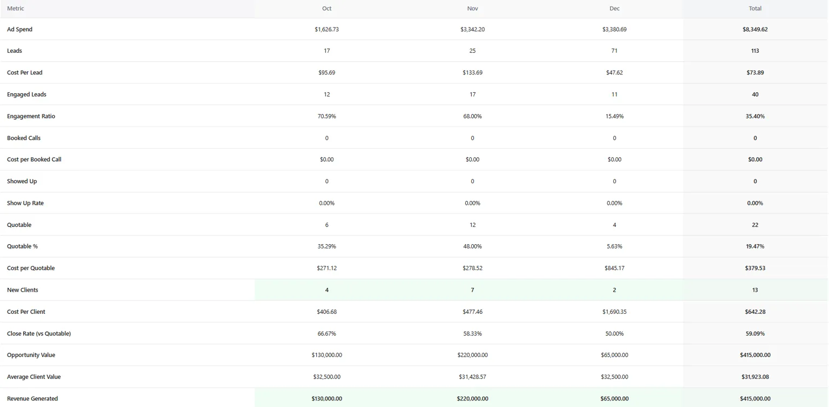829x407 pixels.
Task: Click engagement ratio 15.49%
Action: pyautogui.click(x=614, y=116)
